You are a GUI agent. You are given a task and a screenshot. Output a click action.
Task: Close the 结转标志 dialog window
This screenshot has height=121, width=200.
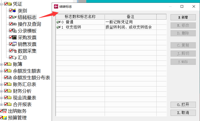click(194, 6)
